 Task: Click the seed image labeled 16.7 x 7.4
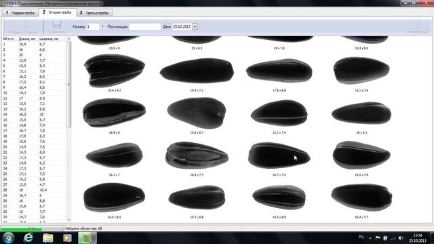(279, 155)
